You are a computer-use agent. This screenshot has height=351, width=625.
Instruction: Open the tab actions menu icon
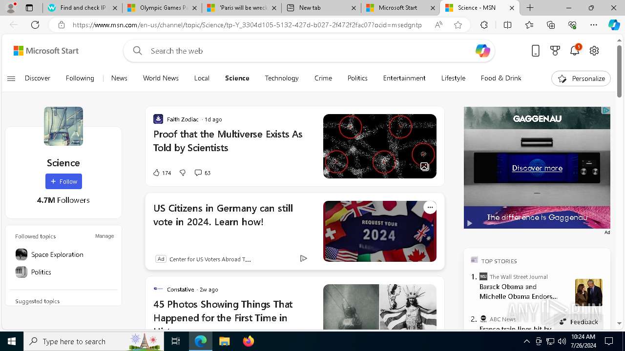tap(29, 8)
